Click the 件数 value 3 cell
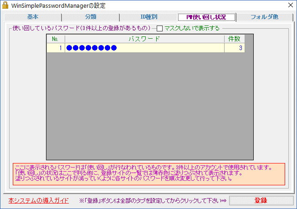Image resolution: width=297 pixels, height=209 pixels. click(x=235, y=48)
